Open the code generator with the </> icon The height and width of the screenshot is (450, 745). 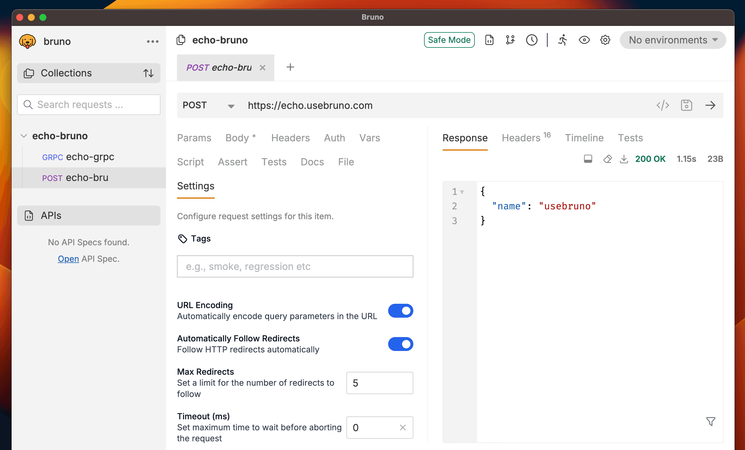point(663,105)
